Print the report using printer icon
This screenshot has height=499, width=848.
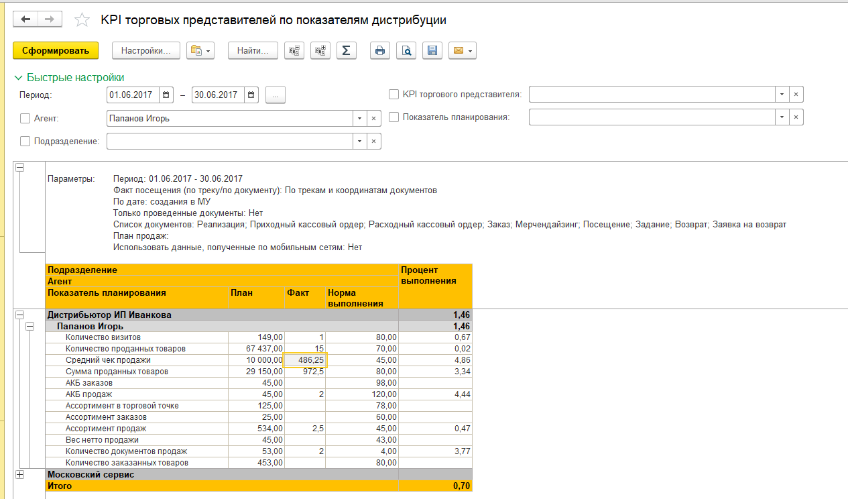tap(380, 51)
